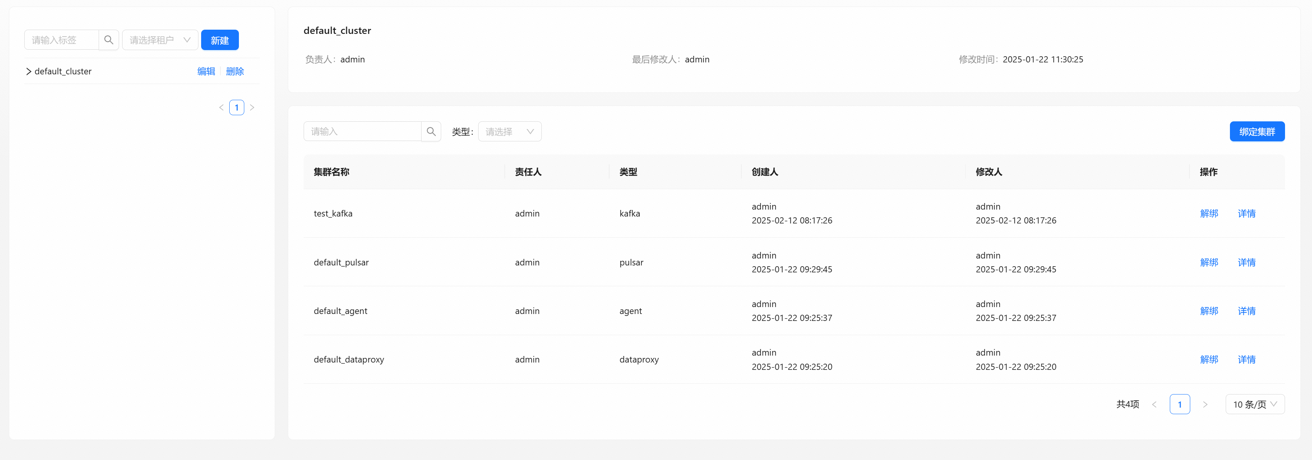The height and width of the screenshot is (460, 1312).
Task: Click table pagination previous arrow
Action: [1154, 404]
